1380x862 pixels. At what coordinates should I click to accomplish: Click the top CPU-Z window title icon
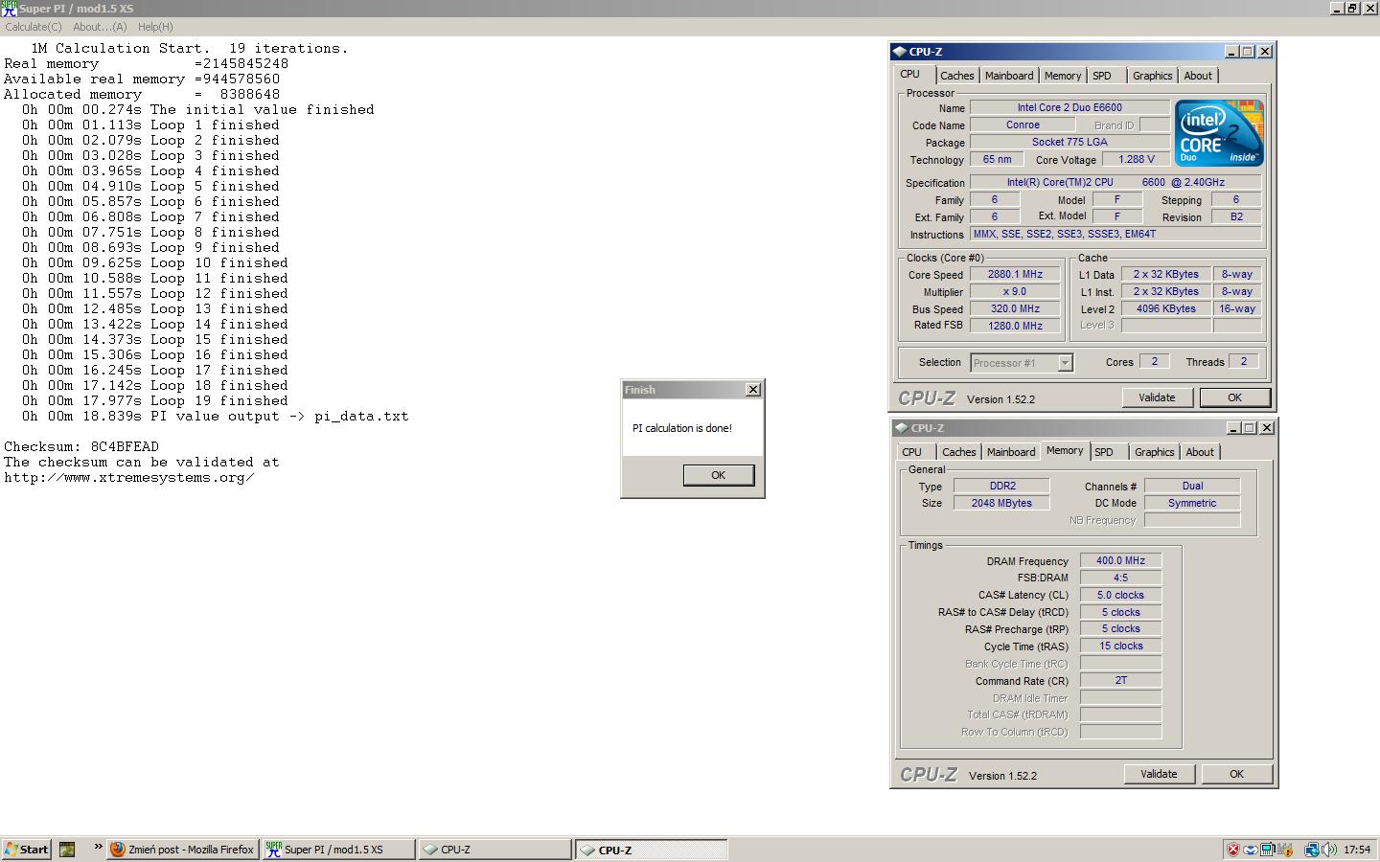pyautogui.click(x=899, y=52)
